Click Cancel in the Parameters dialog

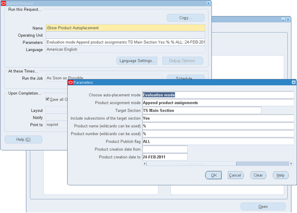[235, 175]
